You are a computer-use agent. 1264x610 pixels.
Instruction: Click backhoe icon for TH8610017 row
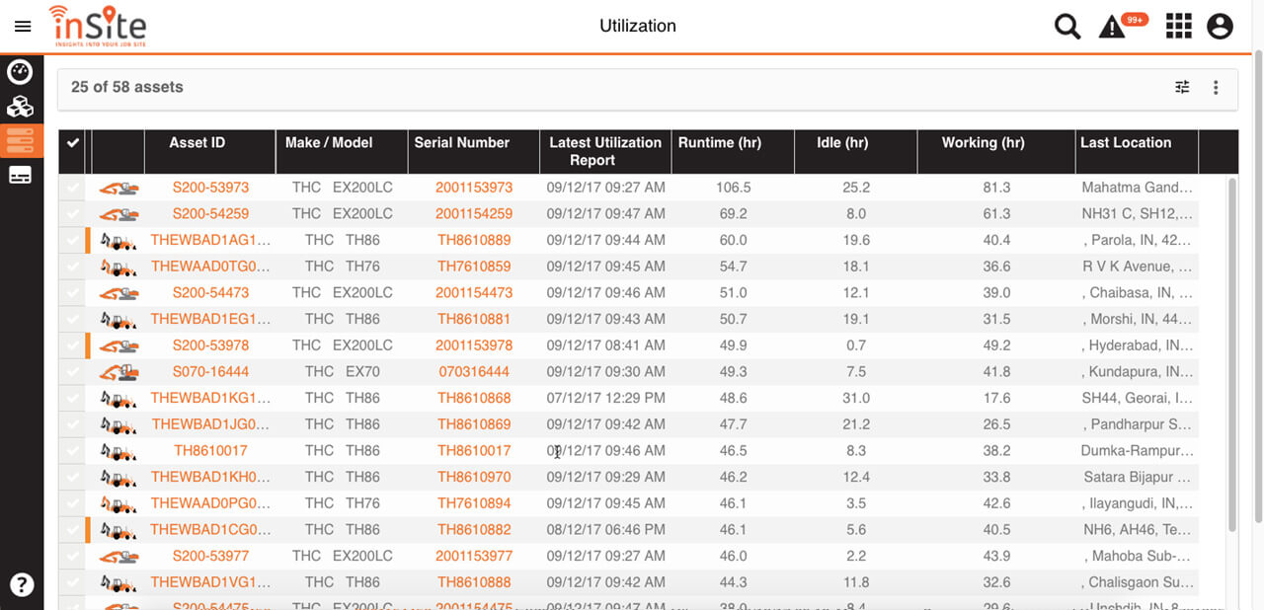(x=118, y=451)
